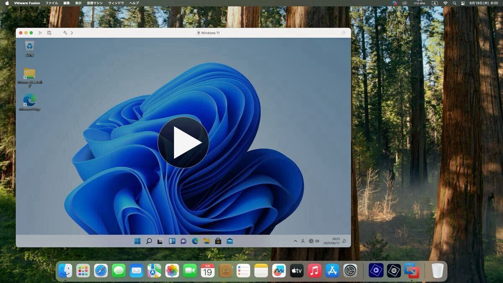Show hidden tray icons chevron

click(x=295, y=241)
